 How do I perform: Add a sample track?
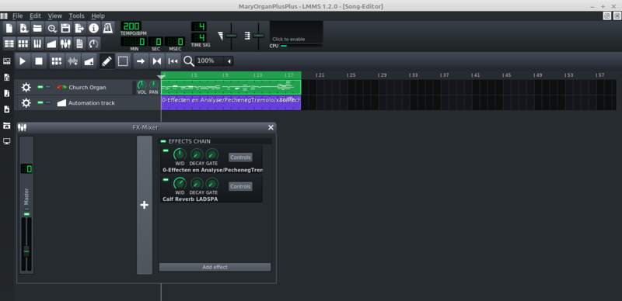coord(72,61)
